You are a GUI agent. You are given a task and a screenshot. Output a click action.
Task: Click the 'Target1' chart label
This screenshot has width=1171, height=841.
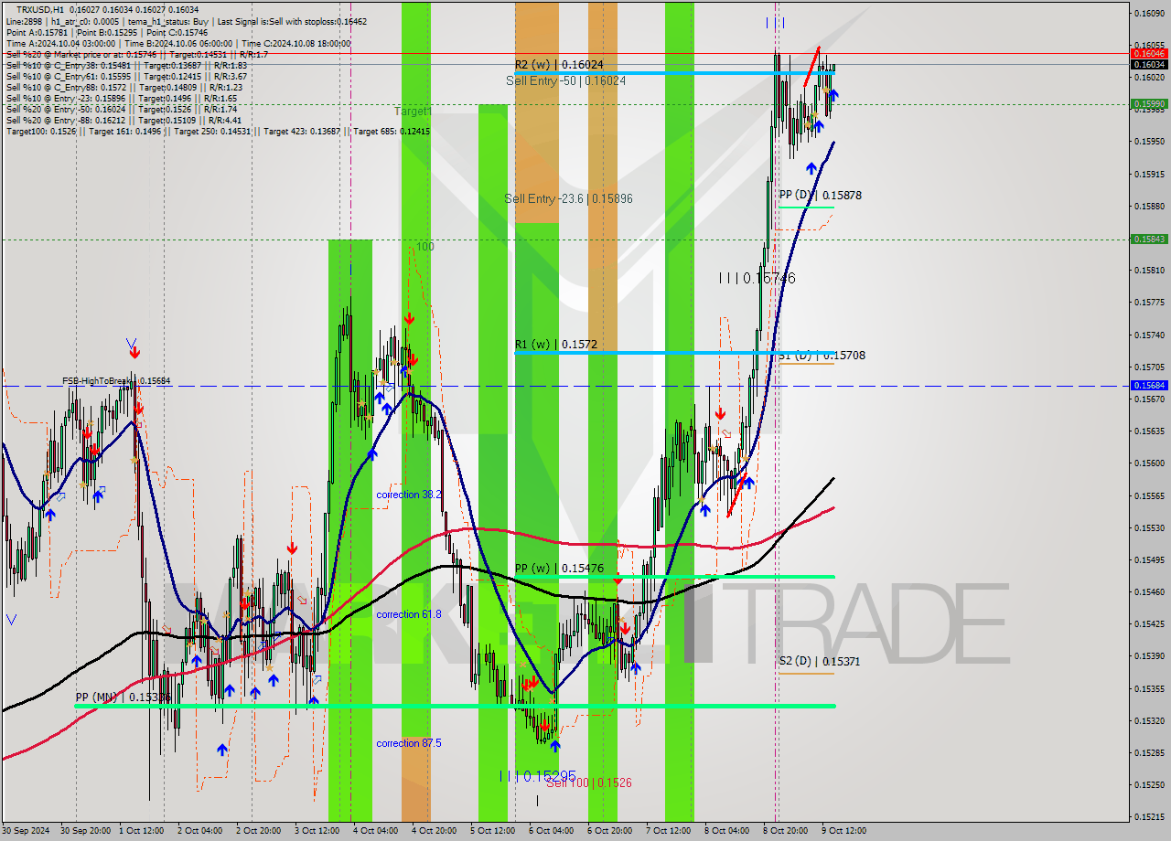click(413, 111)
